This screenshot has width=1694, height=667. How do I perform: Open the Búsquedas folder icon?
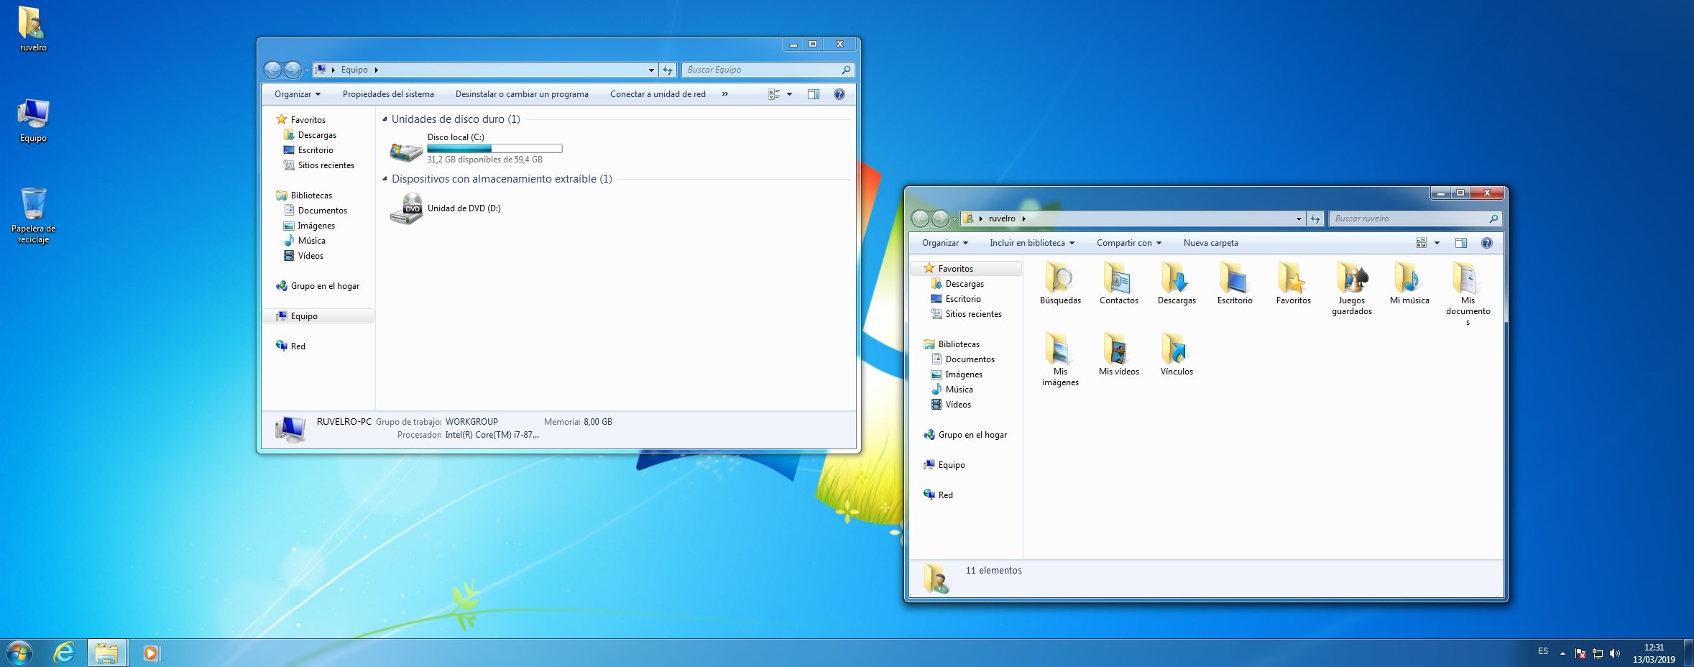1060,283
